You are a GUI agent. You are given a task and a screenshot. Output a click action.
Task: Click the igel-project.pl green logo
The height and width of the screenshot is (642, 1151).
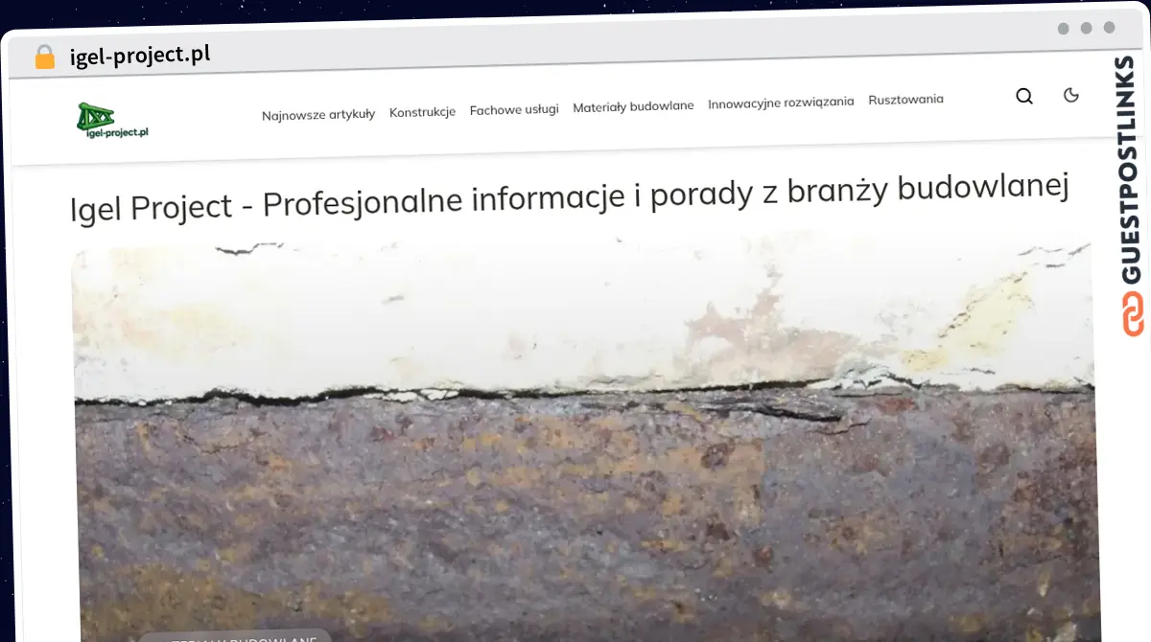coord(113,120)
